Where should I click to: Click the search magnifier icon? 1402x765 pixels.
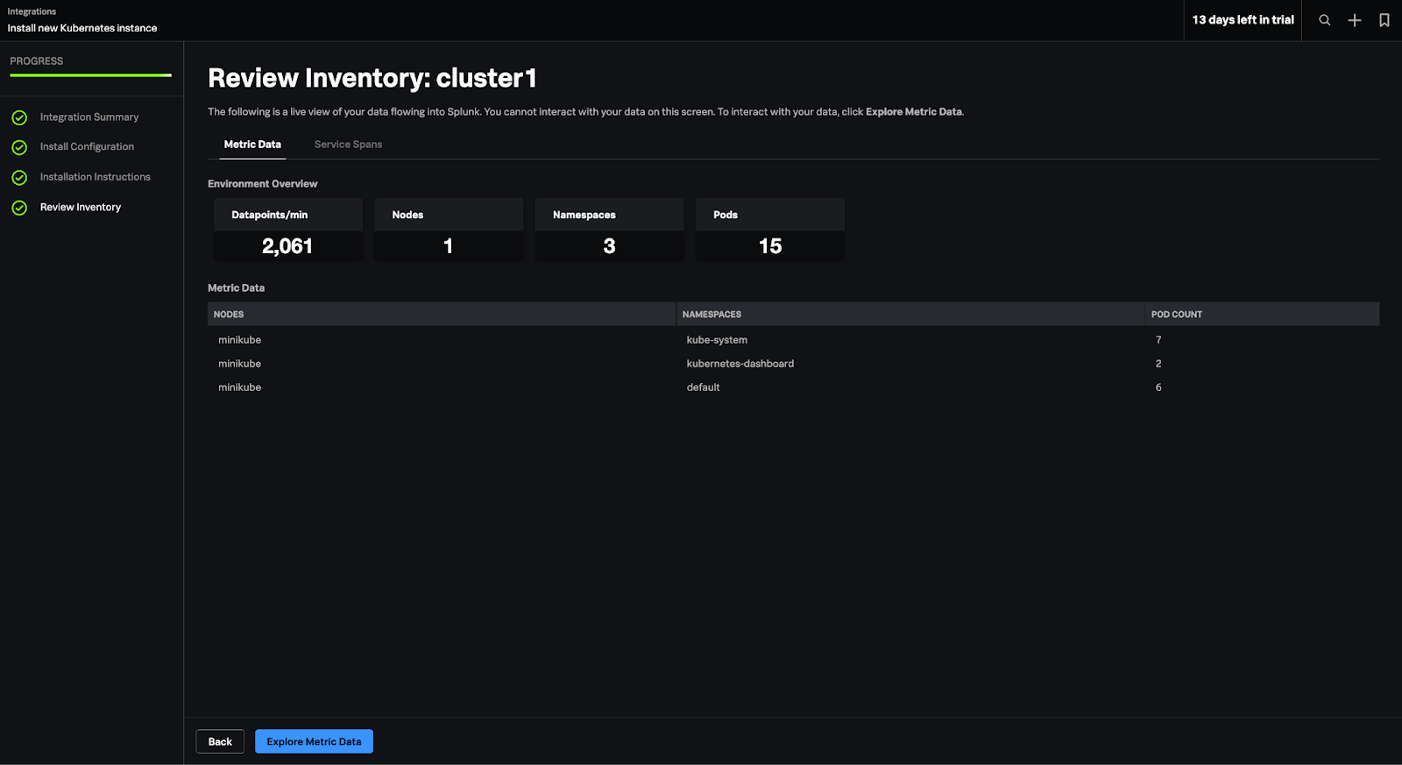(1324, 20)
